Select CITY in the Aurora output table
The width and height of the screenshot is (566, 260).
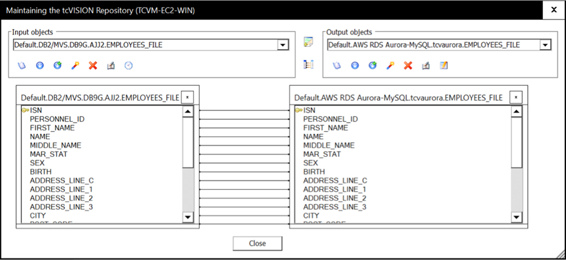[x=311, y=215]
